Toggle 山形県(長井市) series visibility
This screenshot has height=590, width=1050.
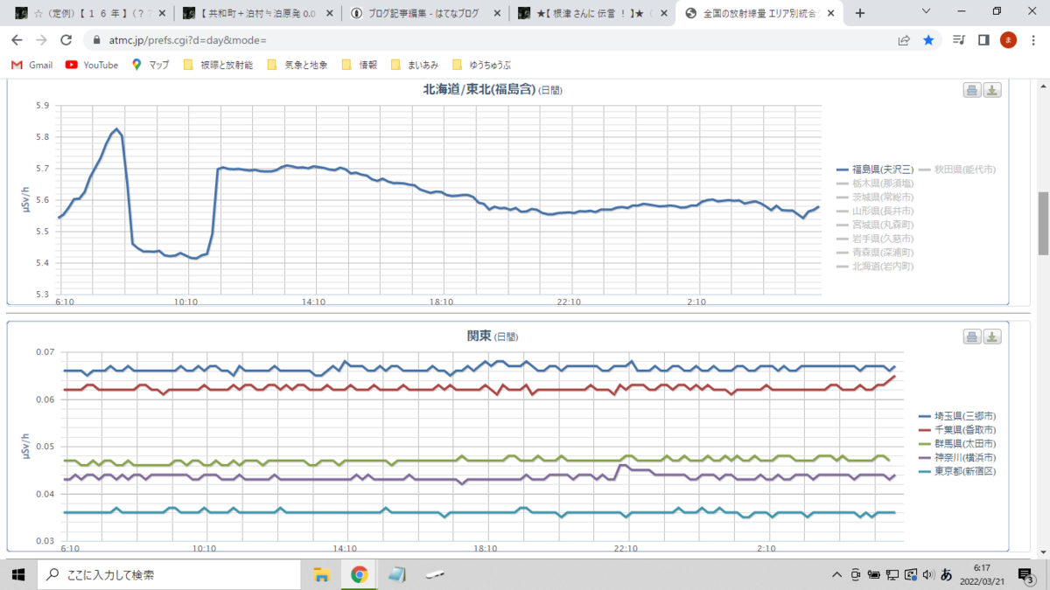click(x=875, y=211)
